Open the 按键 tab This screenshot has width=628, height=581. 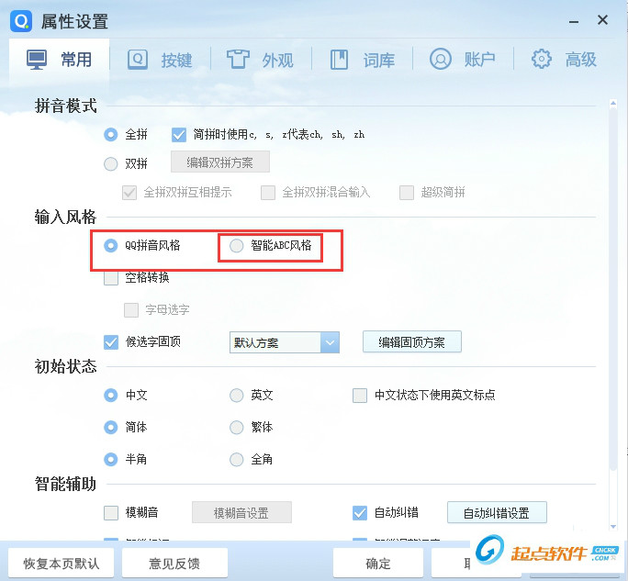pyautogui.click(x=177, y=61)
